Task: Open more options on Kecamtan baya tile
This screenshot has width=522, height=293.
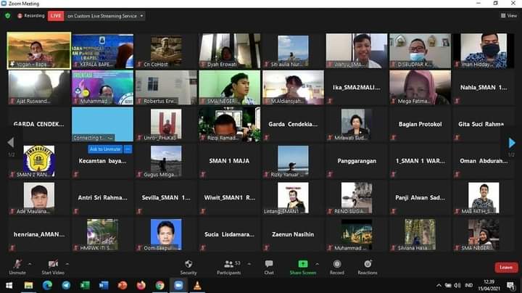Action: (128, 149)
